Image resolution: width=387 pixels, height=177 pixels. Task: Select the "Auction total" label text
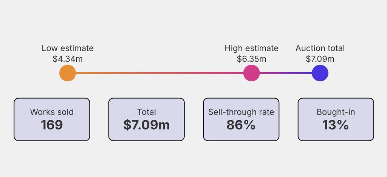click(x=320, y=48)
